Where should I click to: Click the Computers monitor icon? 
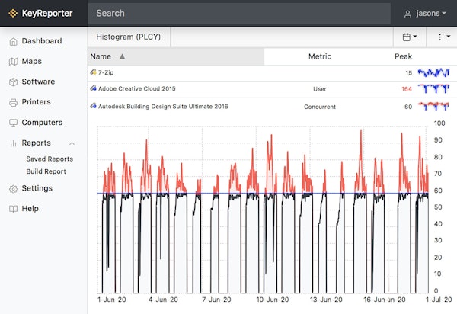13,123
